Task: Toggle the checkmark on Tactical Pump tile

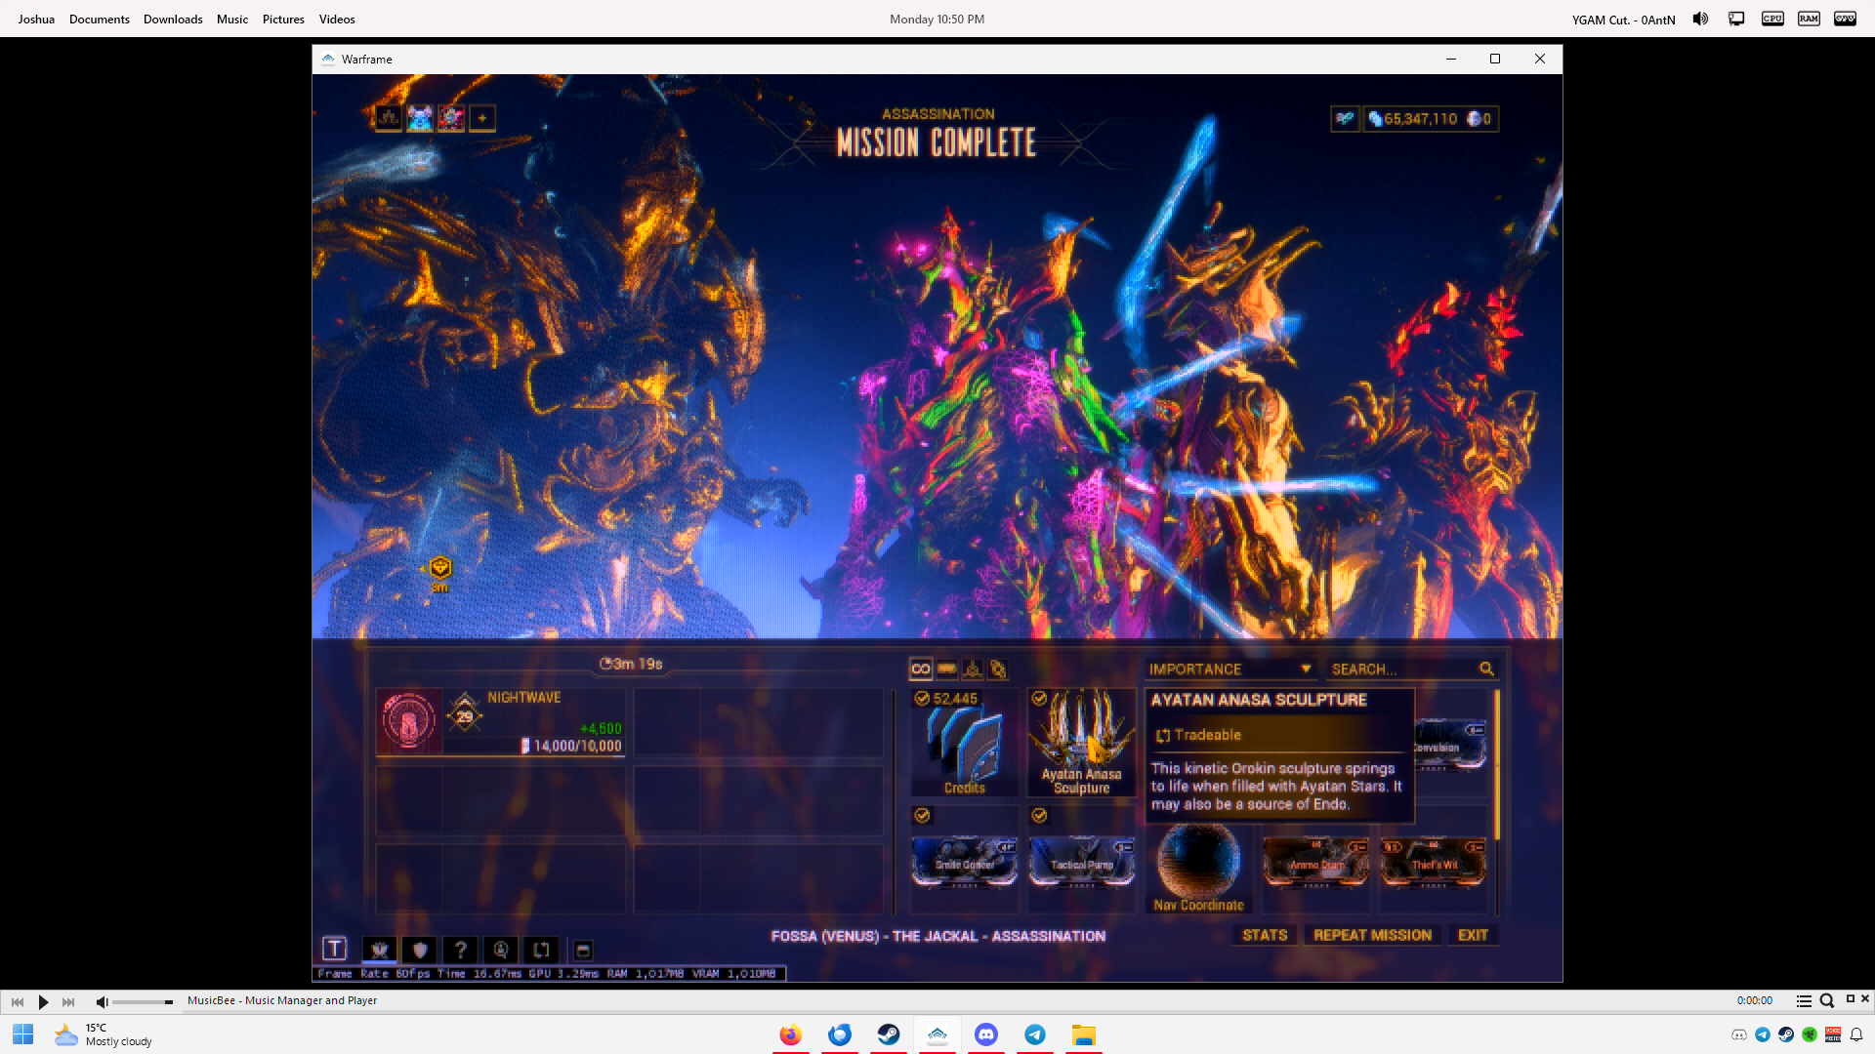Action: coord(1039,816)
